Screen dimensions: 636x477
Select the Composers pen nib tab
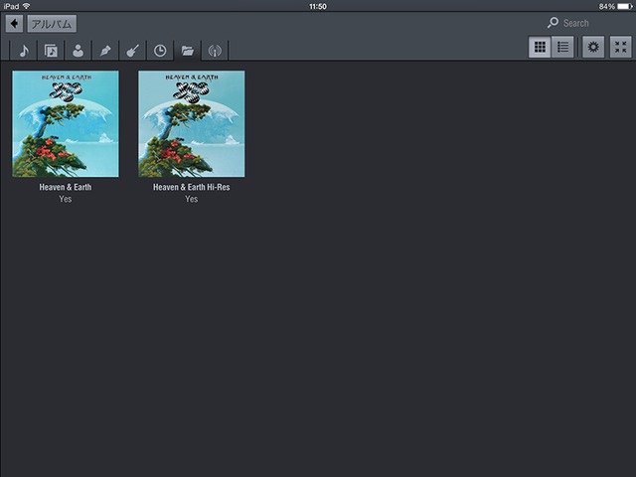[x=105, y=51]
